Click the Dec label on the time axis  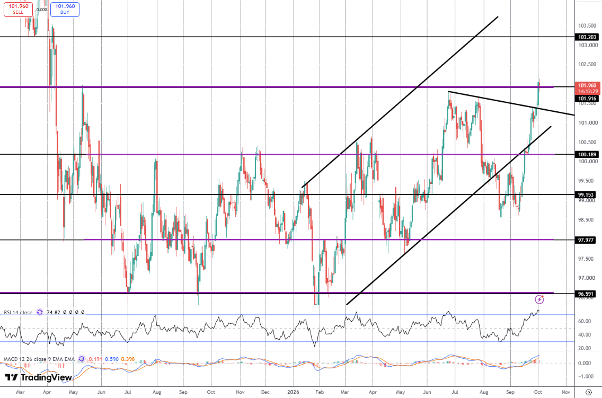click(265, 392)
